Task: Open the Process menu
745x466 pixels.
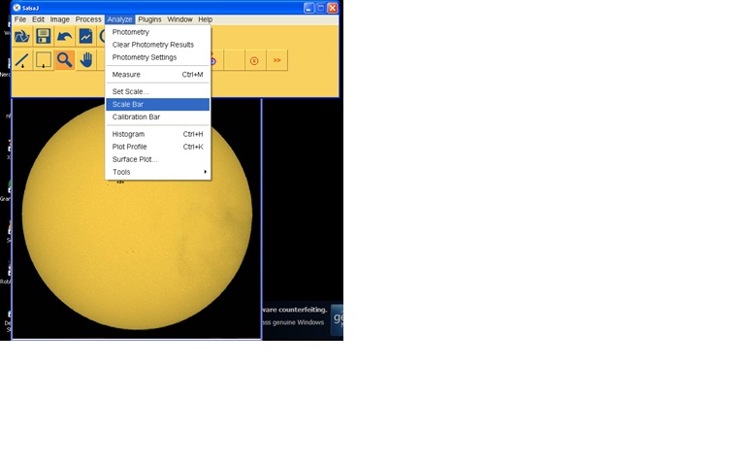Action: [88, 19]
